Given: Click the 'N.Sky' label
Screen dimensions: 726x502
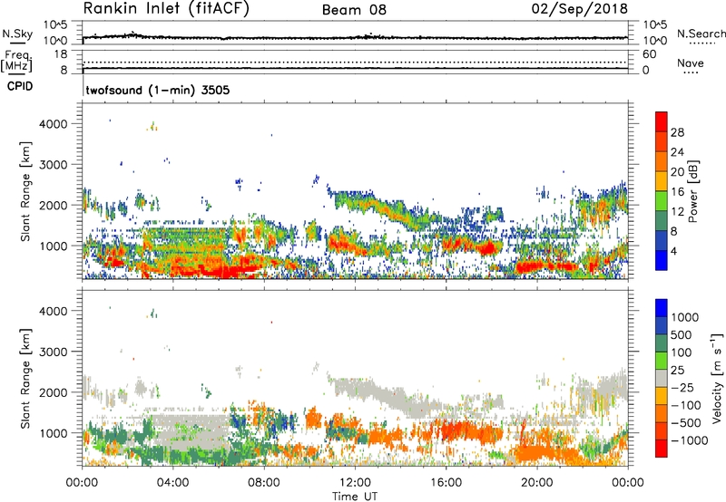Looking at the screenshot, I should pos(17,34).
